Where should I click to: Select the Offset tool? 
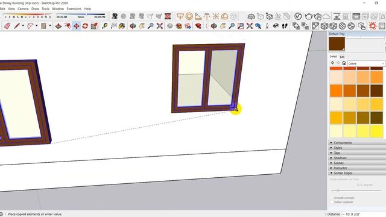(x=67, y=26)
